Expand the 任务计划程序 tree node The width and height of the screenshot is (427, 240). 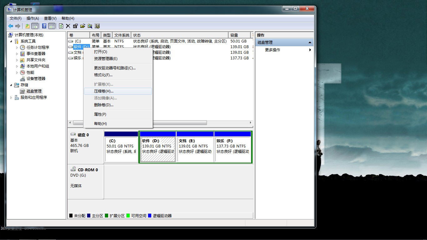[17, 47]
